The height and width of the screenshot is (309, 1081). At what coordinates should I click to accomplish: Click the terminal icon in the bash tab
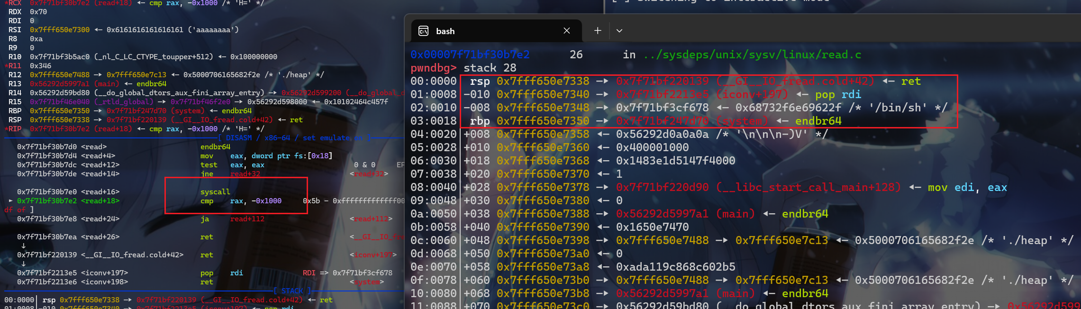pos(423,31)
